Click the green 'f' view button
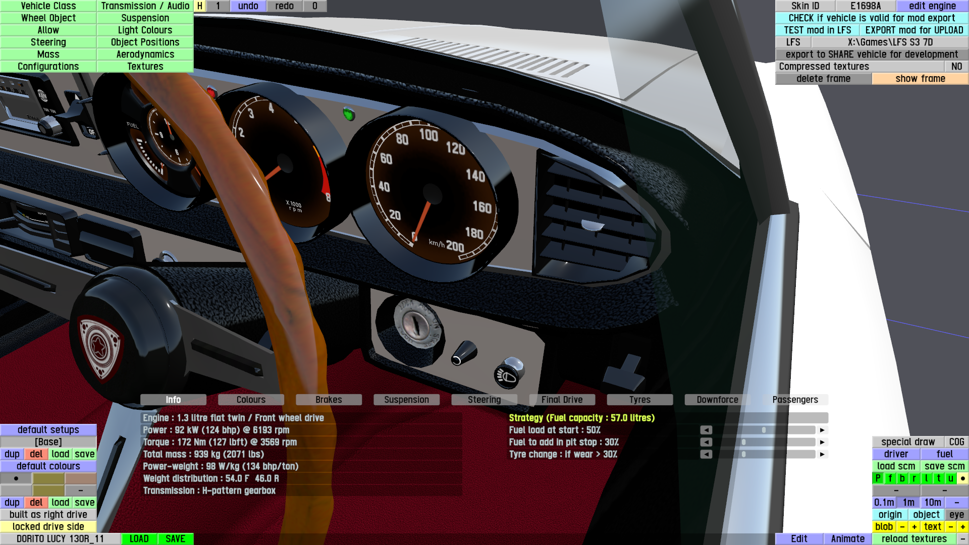 point(890,478)
